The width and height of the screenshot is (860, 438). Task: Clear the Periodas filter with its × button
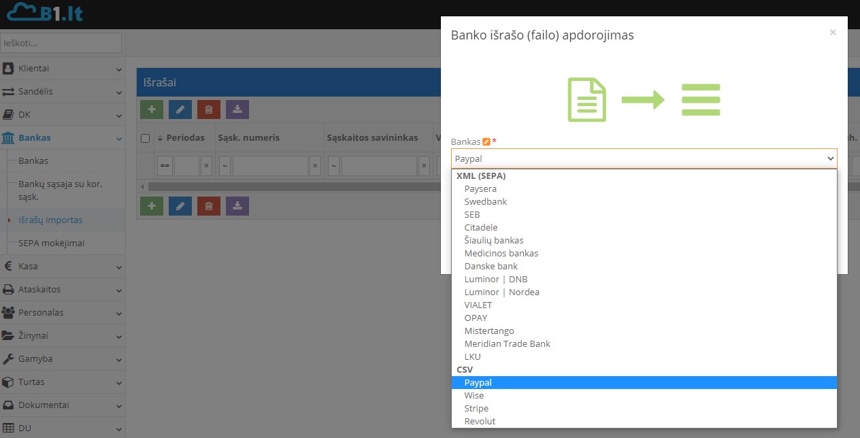click(x=208, y=165)
